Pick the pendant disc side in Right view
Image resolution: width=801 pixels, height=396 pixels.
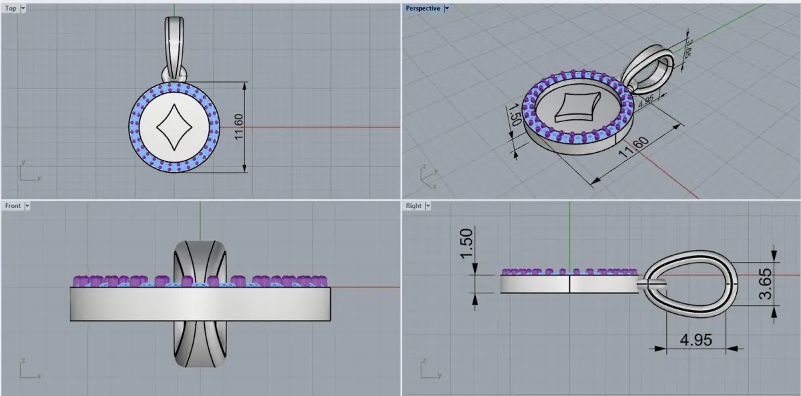coord(569,285)
